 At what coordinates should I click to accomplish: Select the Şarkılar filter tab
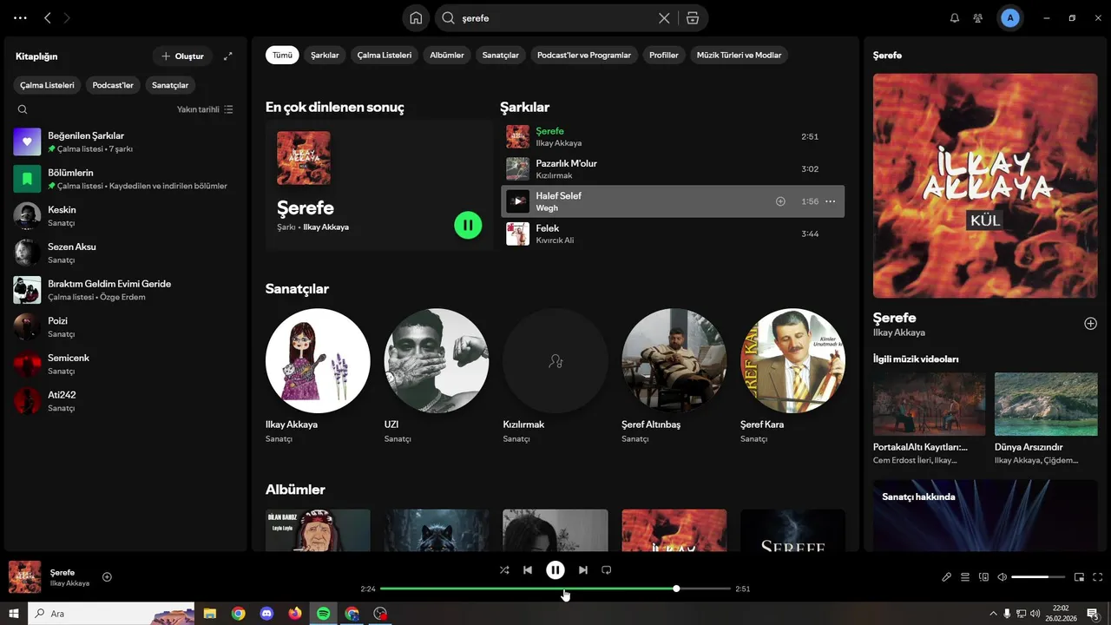(325, 55)
